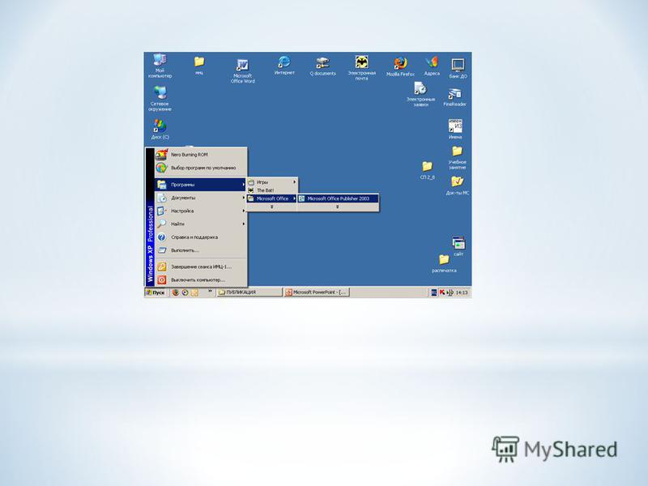Open the Программы submenu

[x=201, y=185]
